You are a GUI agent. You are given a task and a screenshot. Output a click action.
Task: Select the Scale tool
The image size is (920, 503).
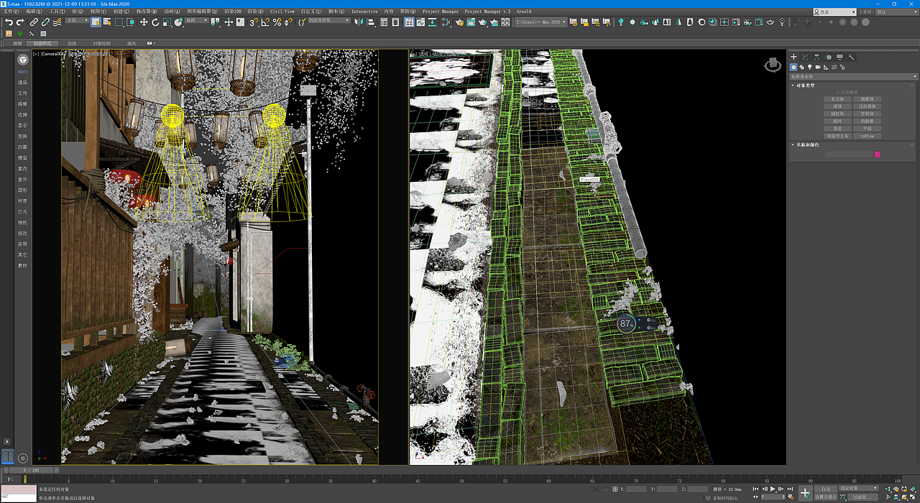(167, 22)
